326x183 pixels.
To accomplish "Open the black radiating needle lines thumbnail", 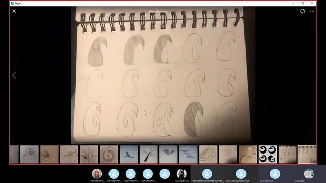I will click(x=148, y=155).
